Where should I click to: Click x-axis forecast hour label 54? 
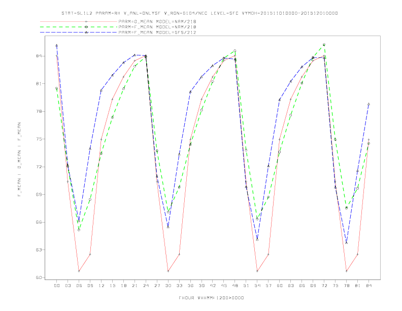coord(257,286)
